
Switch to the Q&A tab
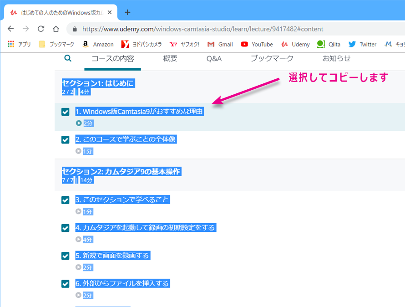(214, 59)
